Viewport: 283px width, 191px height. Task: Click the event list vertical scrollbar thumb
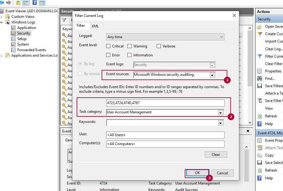(x=250, y=59)
